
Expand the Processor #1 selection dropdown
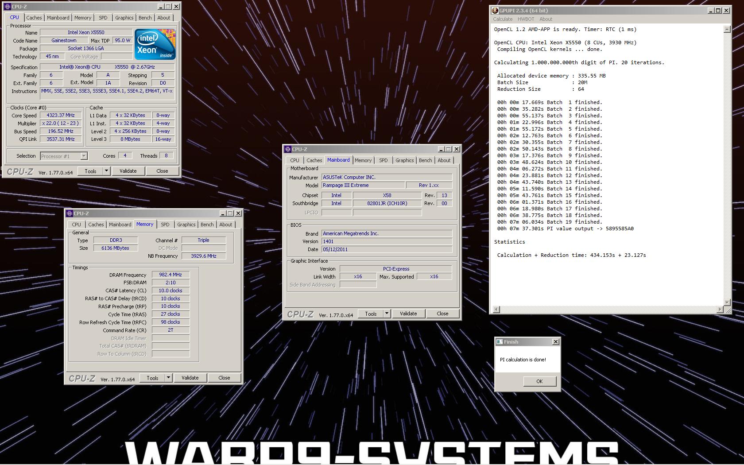point(84,156)
